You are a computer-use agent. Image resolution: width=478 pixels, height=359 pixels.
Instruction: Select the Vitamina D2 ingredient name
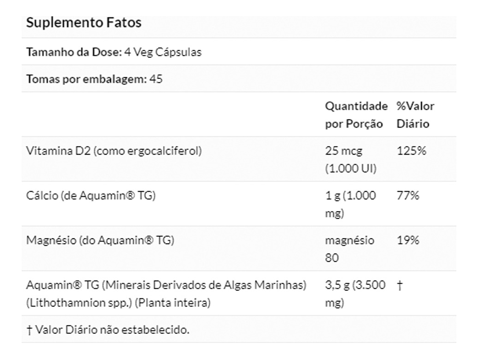[x=114, y=151]
